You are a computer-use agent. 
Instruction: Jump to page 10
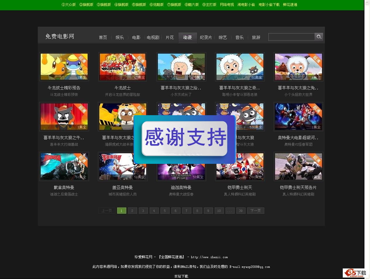219,211
